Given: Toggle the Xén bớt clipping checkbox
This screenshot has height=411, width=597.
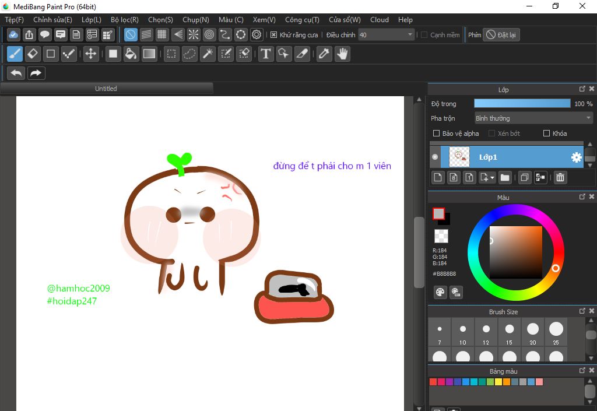Looking at the screenshot, I should pyautogui.click(x=491, y=133).
